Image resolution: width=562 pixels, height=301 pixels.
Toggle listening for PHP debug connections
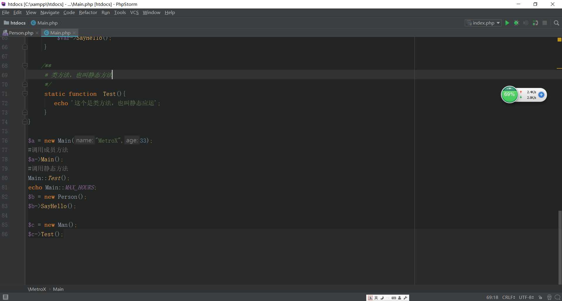535,23
